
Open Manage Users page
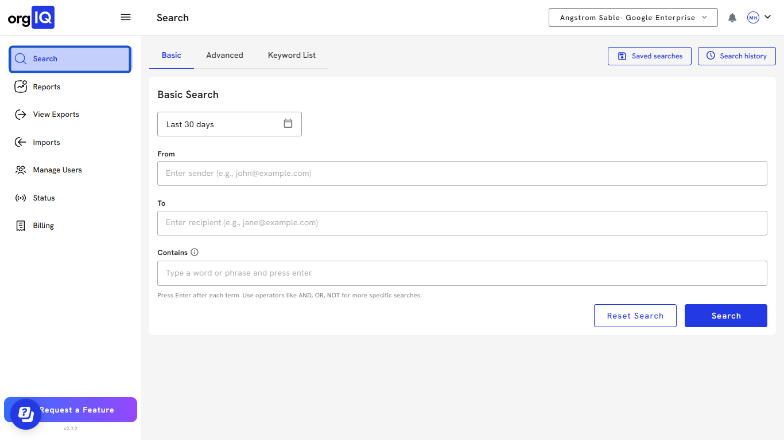(x=57, y=170)
